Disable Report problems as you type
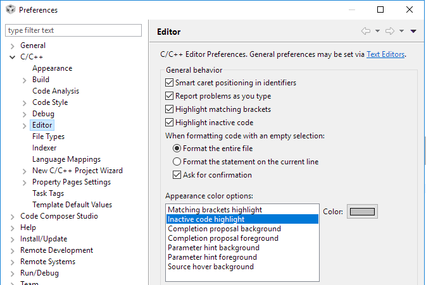Image resolution: width=426 pixels, height=285 pixels. [x=169, y=96]
